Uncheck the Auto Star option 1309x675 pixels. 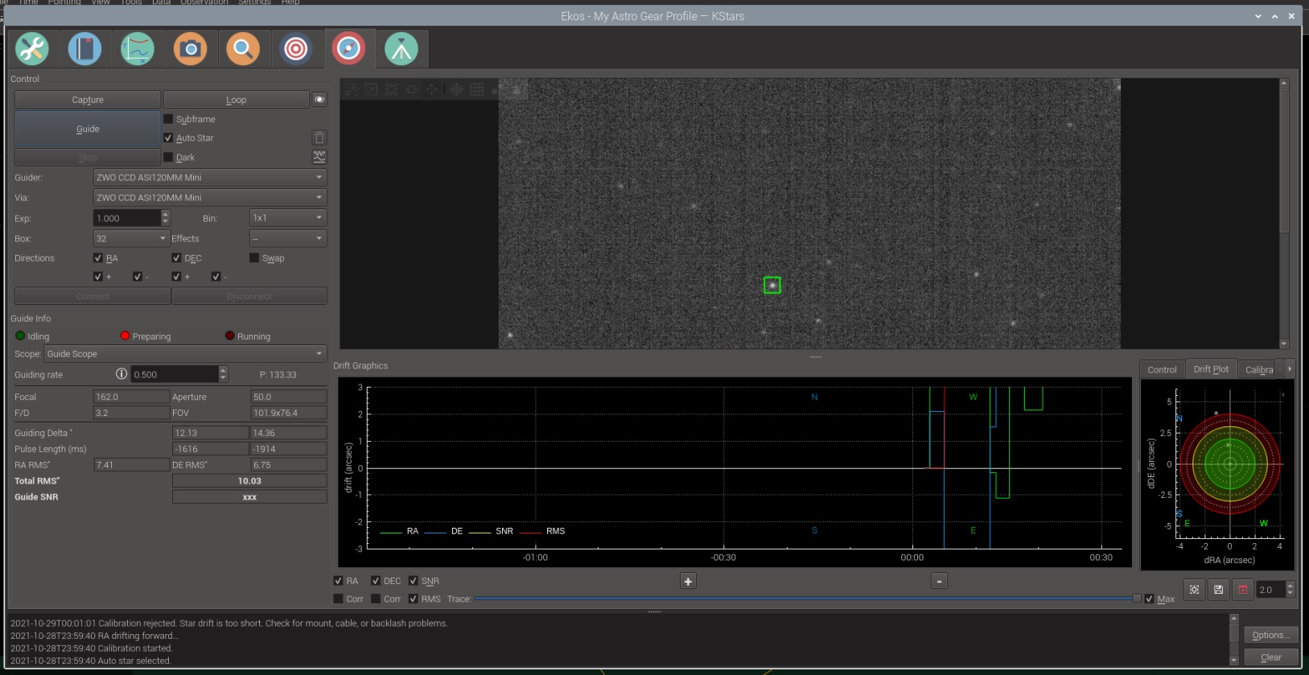pos(169,138)
